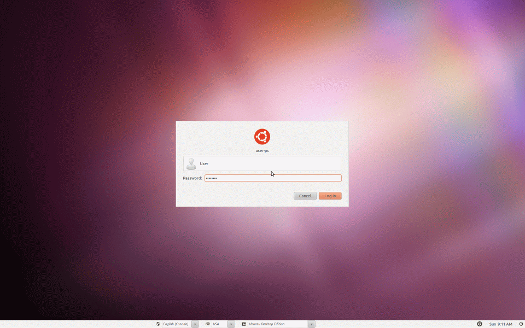Viewport: 525px width, 328px height.
Task: Open the universal access icon near the clock
Action: tap(480, 324)
